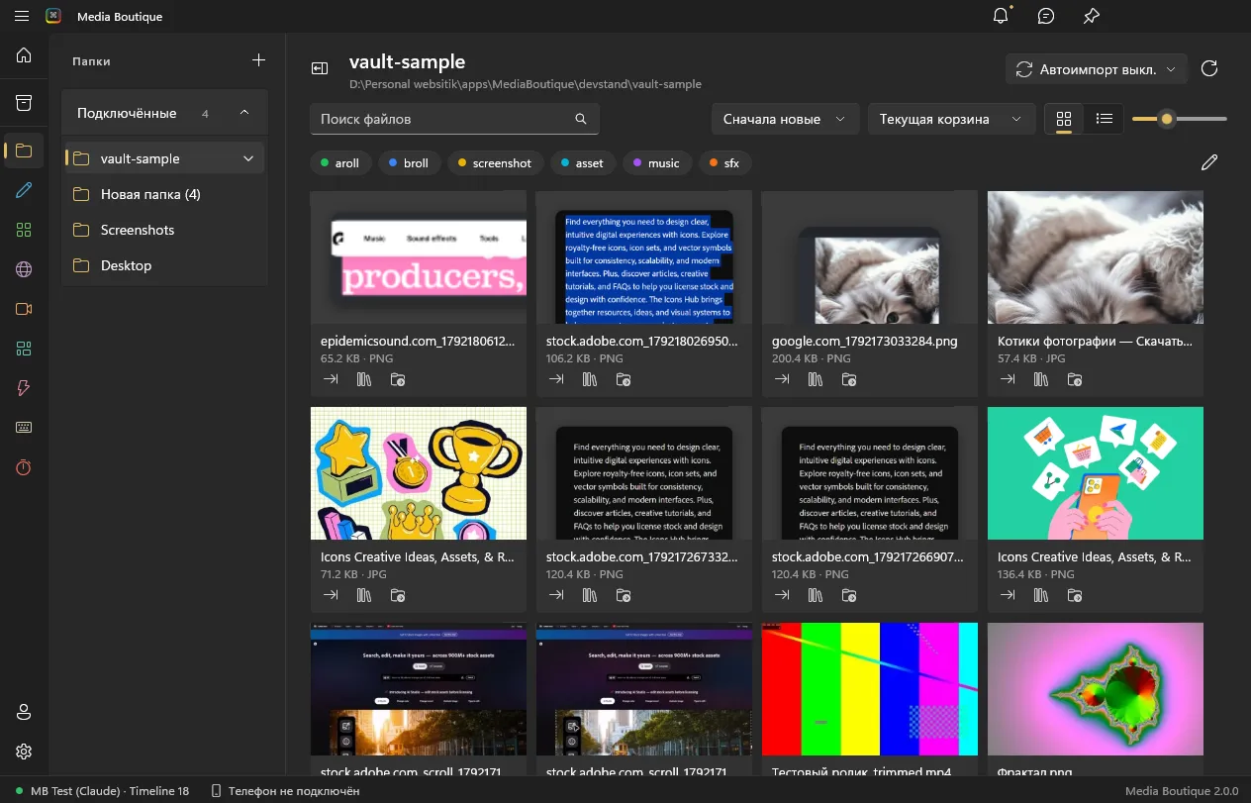Open the settings gear in the sidebar
The width and height of the screenshot is (1251, 803).
(x=24, y=753)
